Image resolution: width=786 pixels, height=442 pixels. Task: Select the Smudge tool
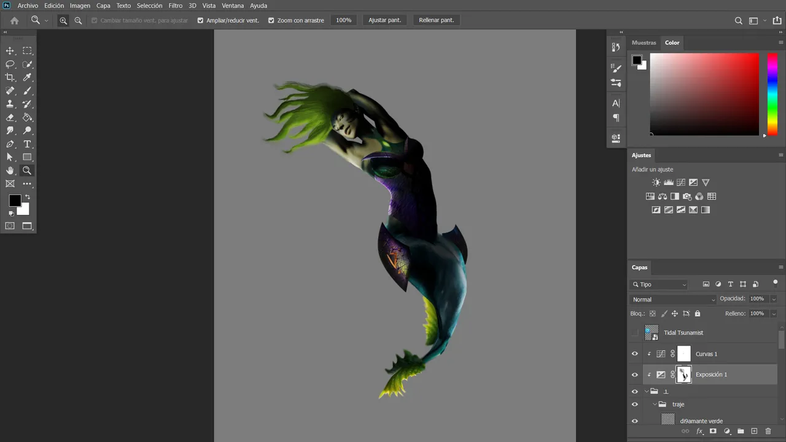[x=10, y=131]
